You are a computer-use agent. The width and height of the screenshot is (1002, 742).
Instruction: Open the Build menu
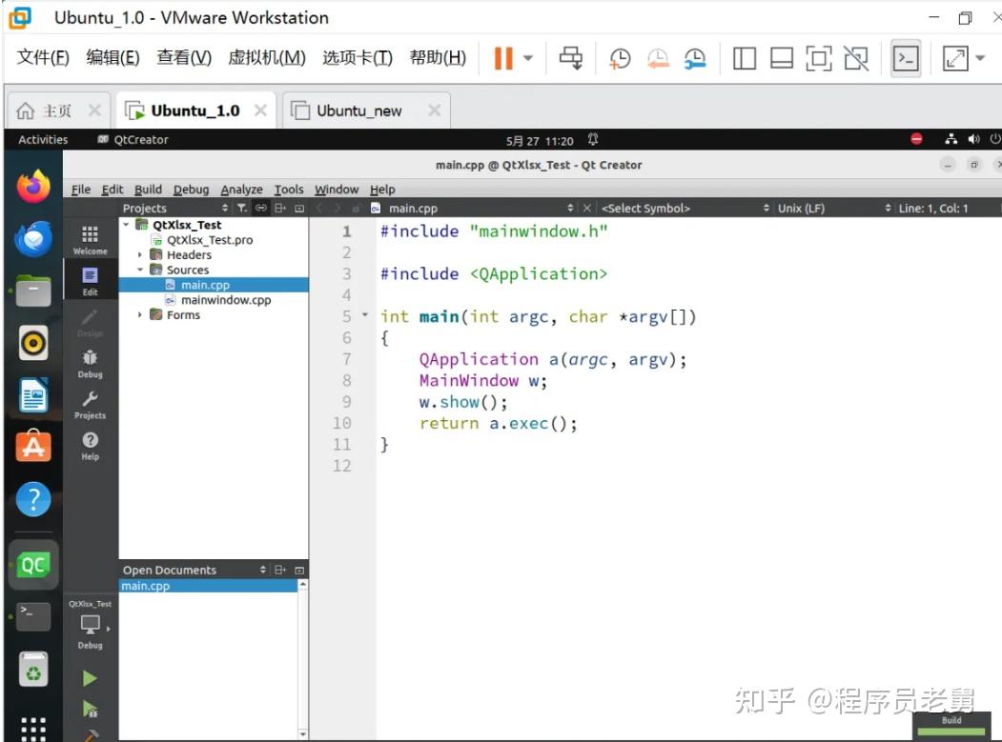coord(148,190)
